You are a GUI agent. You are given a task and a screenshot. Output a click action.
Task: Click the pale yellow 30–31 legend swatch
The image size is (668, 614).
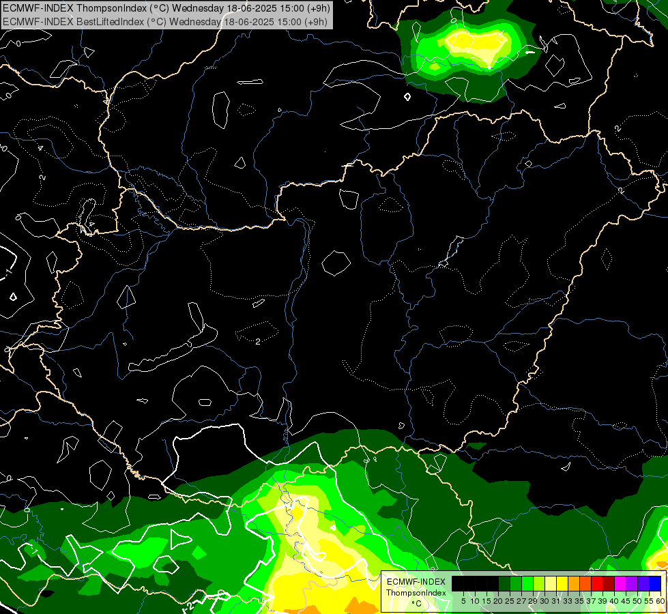[x=551, y=583]
